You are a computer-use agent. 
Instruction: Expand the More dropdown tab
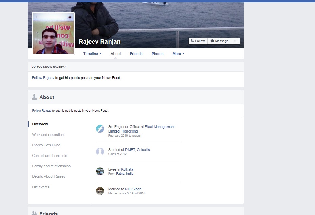pos(178,54)
